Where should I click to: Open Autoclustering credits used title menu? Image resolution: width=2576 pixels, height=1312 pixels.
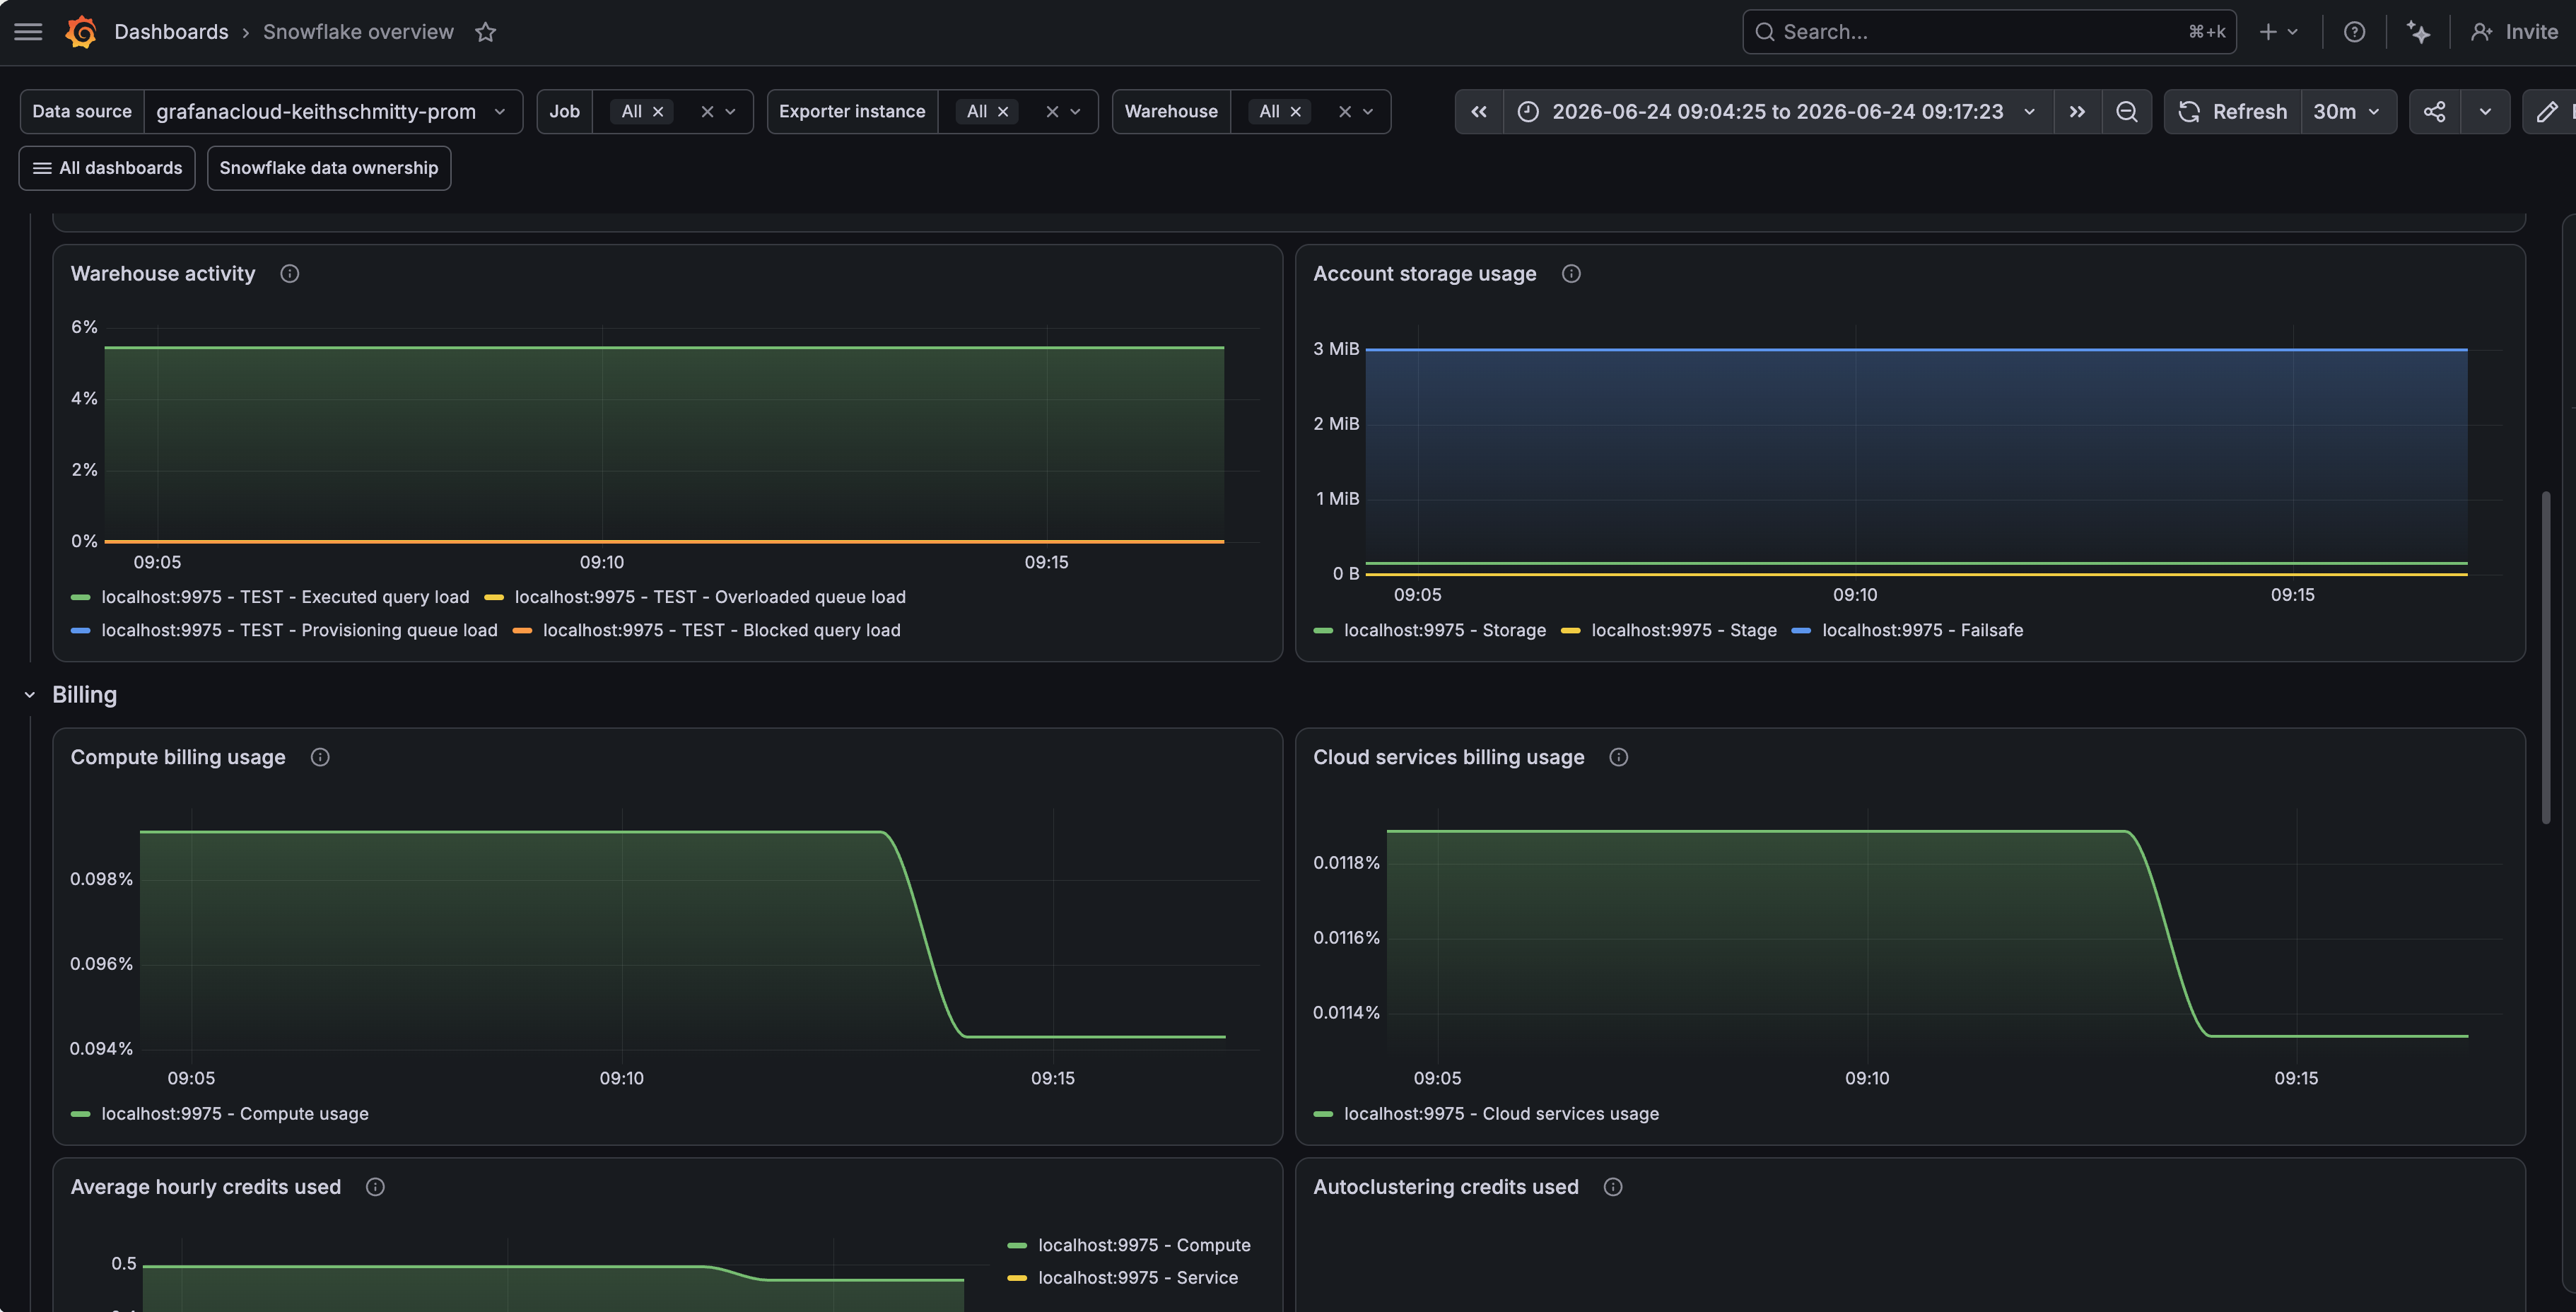click(x=1445, y=1187)
